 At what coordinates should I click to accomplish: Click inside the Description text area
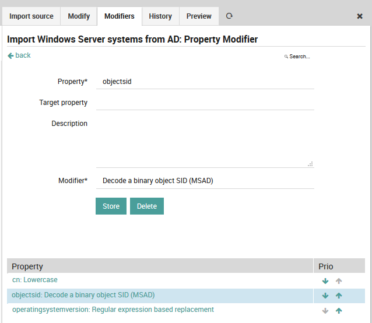click(205, 142)
